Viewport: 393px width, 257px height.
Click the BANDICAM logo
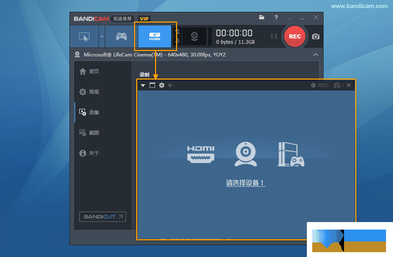[92, 19]
